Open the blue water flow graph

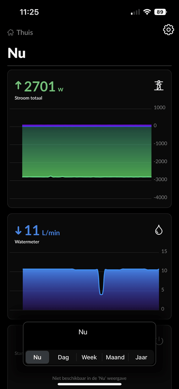(91, 289)
